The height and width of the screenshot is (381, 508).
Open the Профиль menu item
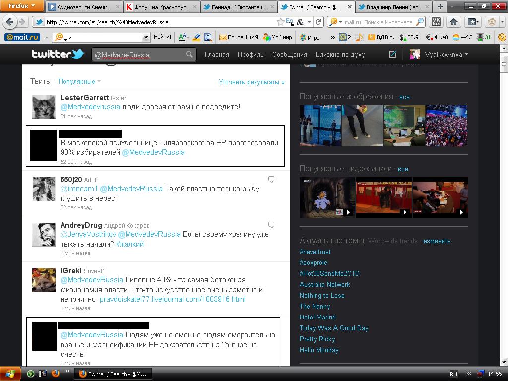pyautogui.click(x=251, y=55)
